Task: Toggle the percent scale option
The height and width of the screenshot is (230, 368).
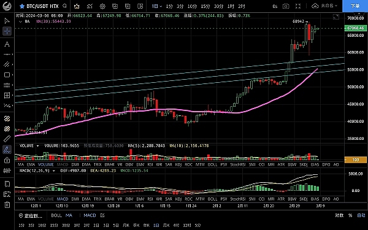Action: pos(350,215)
